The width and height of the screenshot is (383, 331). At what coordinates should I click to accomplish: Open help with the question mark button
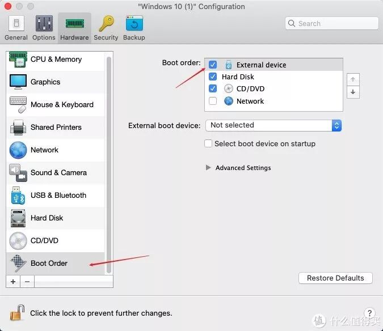(x=369, y=313)
